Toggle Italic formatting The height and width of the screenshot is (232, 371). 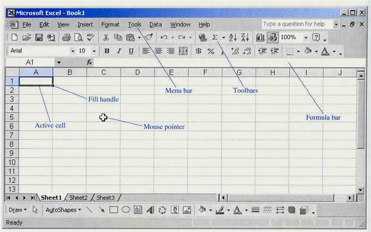click(119, 51)
